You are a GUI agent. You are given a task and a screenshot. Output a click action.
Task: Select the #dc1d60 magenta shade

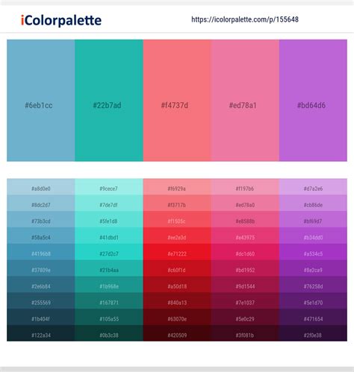pos(245,252)
